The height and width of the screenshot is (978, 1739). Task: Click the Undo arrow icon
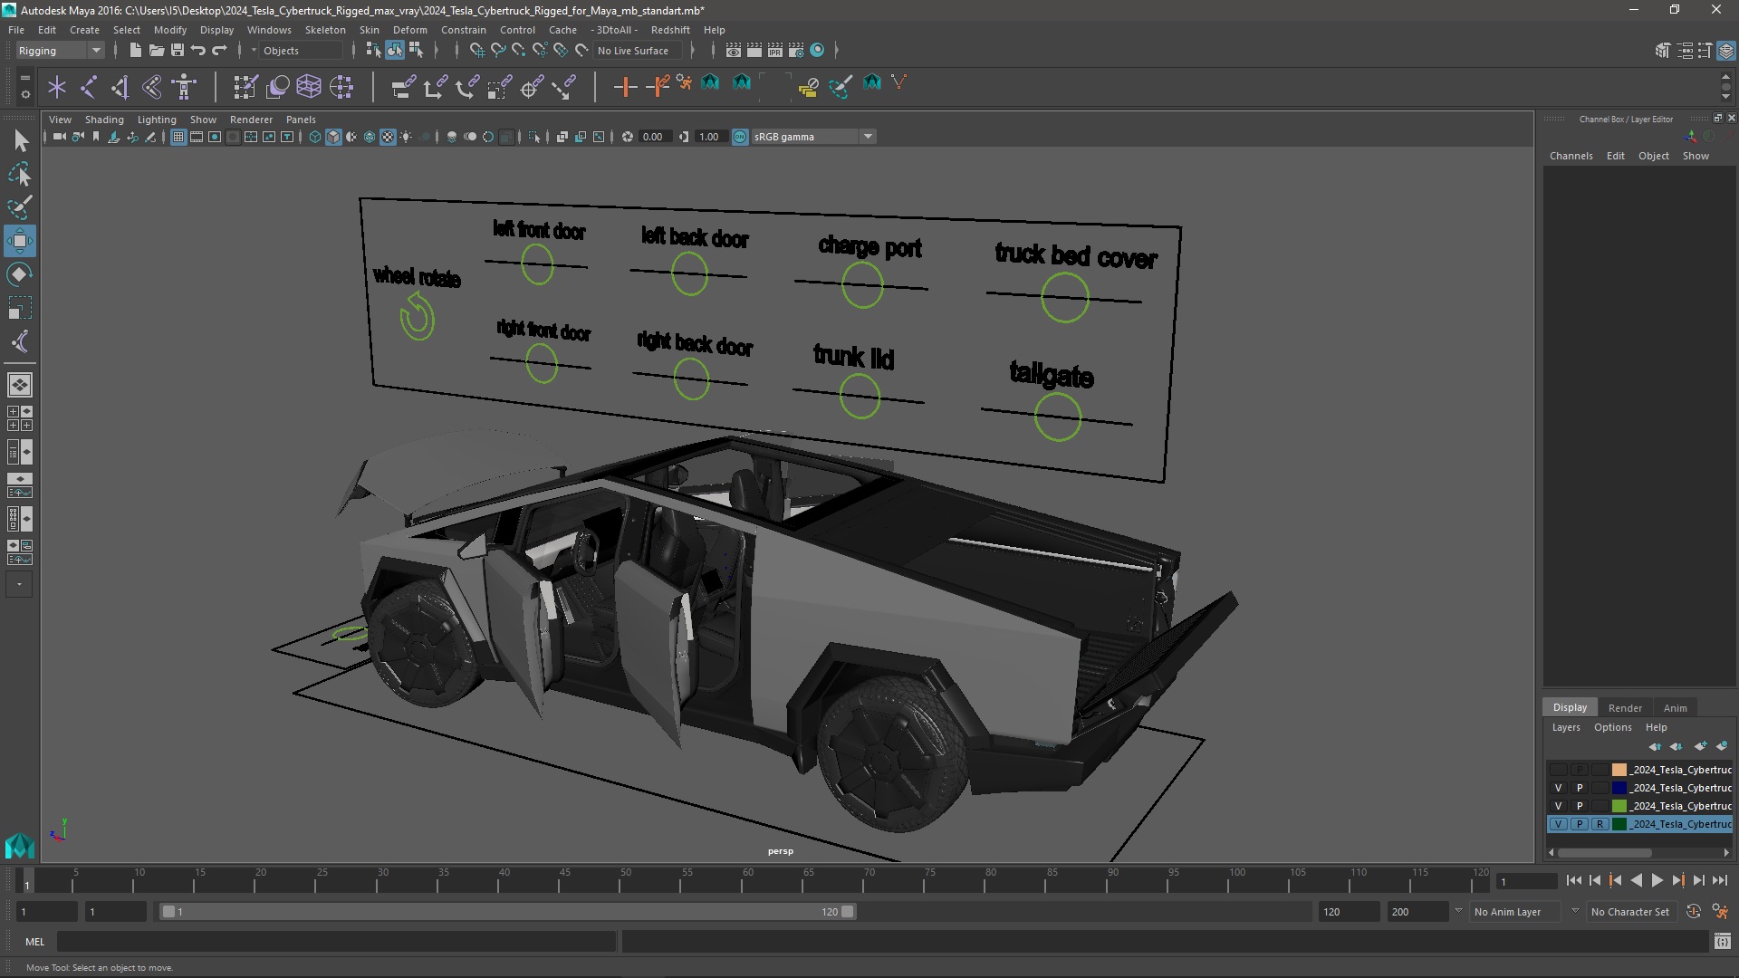click(x=197, y=51)
